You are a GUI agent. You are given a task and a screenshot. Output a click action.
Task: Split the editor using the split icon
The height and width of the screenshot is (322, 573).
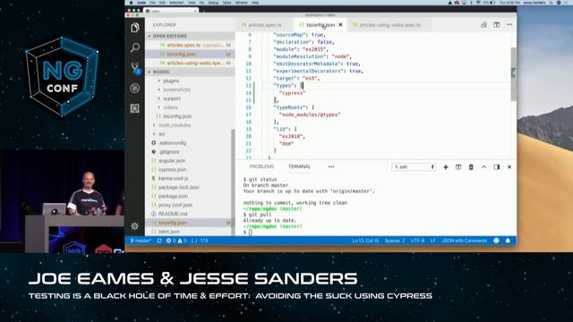click(497, 25)
